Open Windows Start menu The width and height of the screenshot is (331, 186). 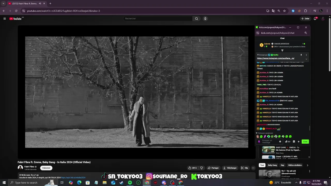tap(4, 183)
